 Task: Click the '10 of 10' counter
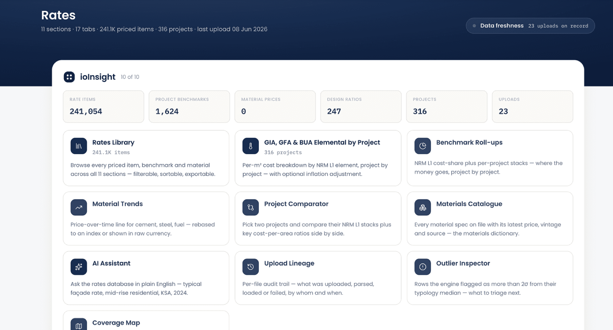point(130,77)
